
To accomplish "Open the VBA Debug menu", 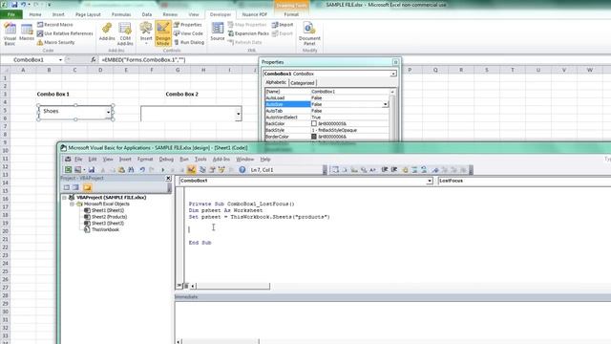I will [x=166, y=160].
